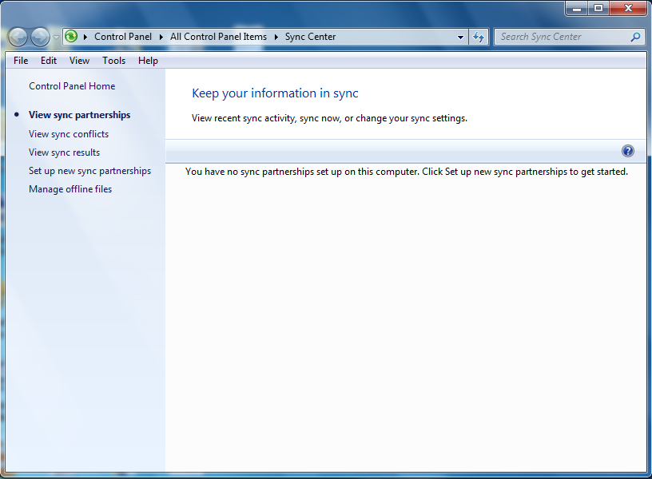Click All Control Panel Items breadcrumb

click(x=218, y=37)
